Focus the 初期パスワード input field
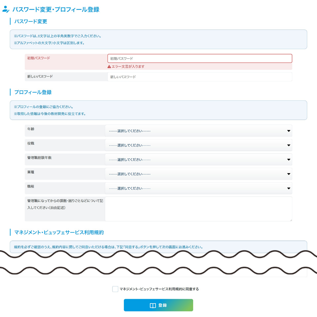The width and height of the screenshot is (317, 317). [x=200, y=58]
